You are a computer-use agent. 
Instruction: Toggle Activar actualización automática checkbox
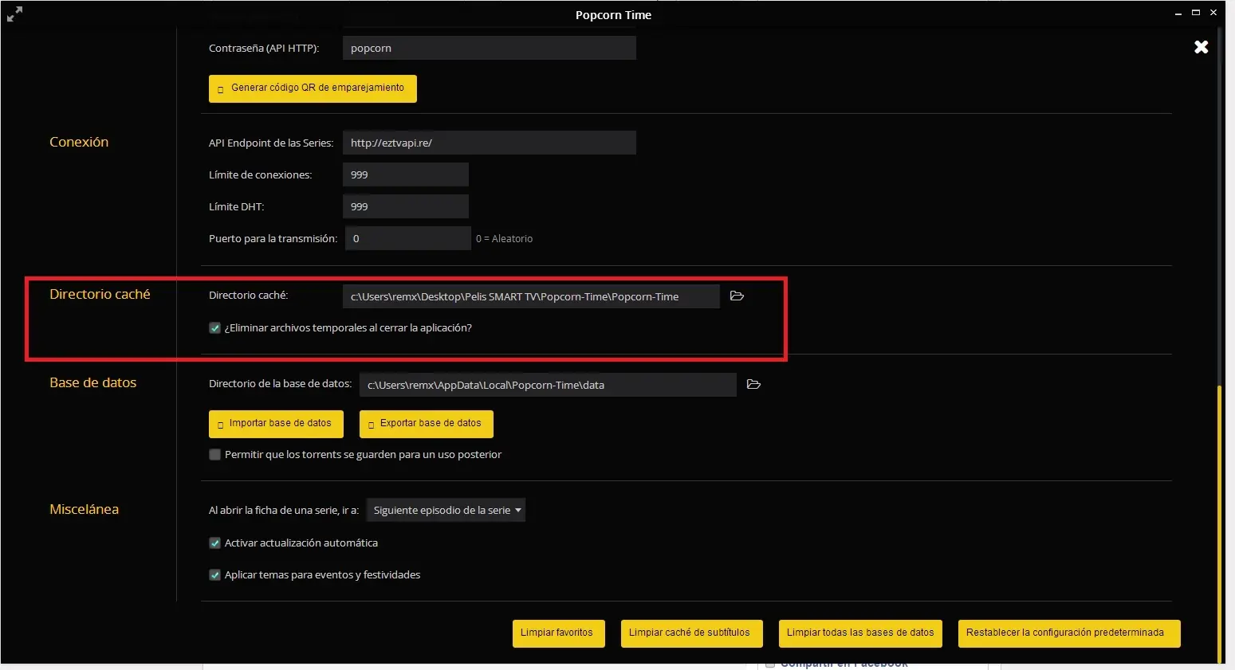pyautogui.click(x=214, y=543)
